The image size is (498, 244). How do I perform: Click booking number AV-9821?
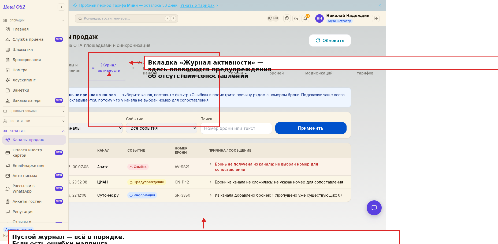coord(182,167)
